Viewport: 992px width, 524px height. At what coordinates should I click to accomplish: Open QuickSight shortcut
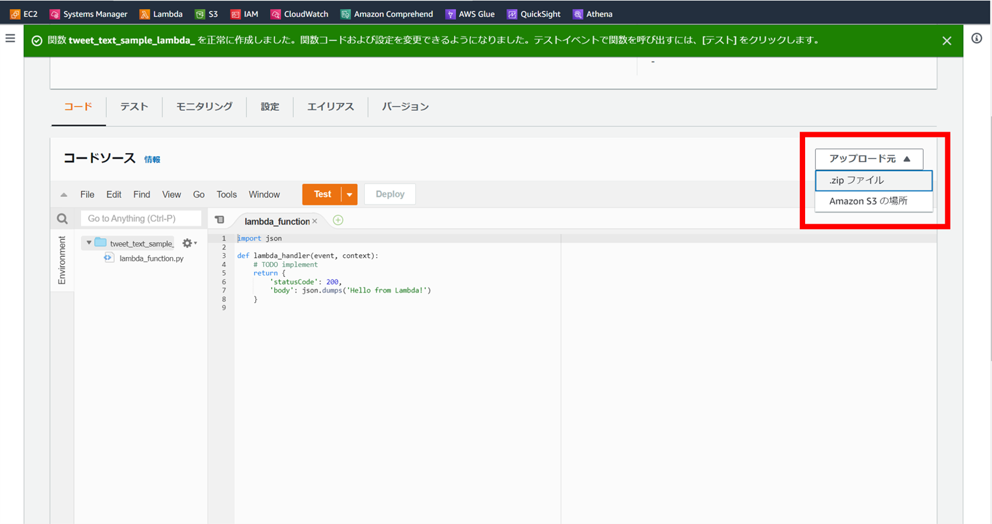(534, 14)
